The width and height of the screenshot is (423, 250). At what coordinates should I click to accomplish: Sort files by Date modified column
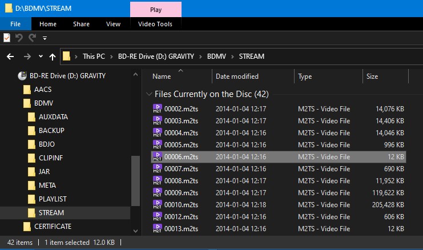click(x=237, y=76)
